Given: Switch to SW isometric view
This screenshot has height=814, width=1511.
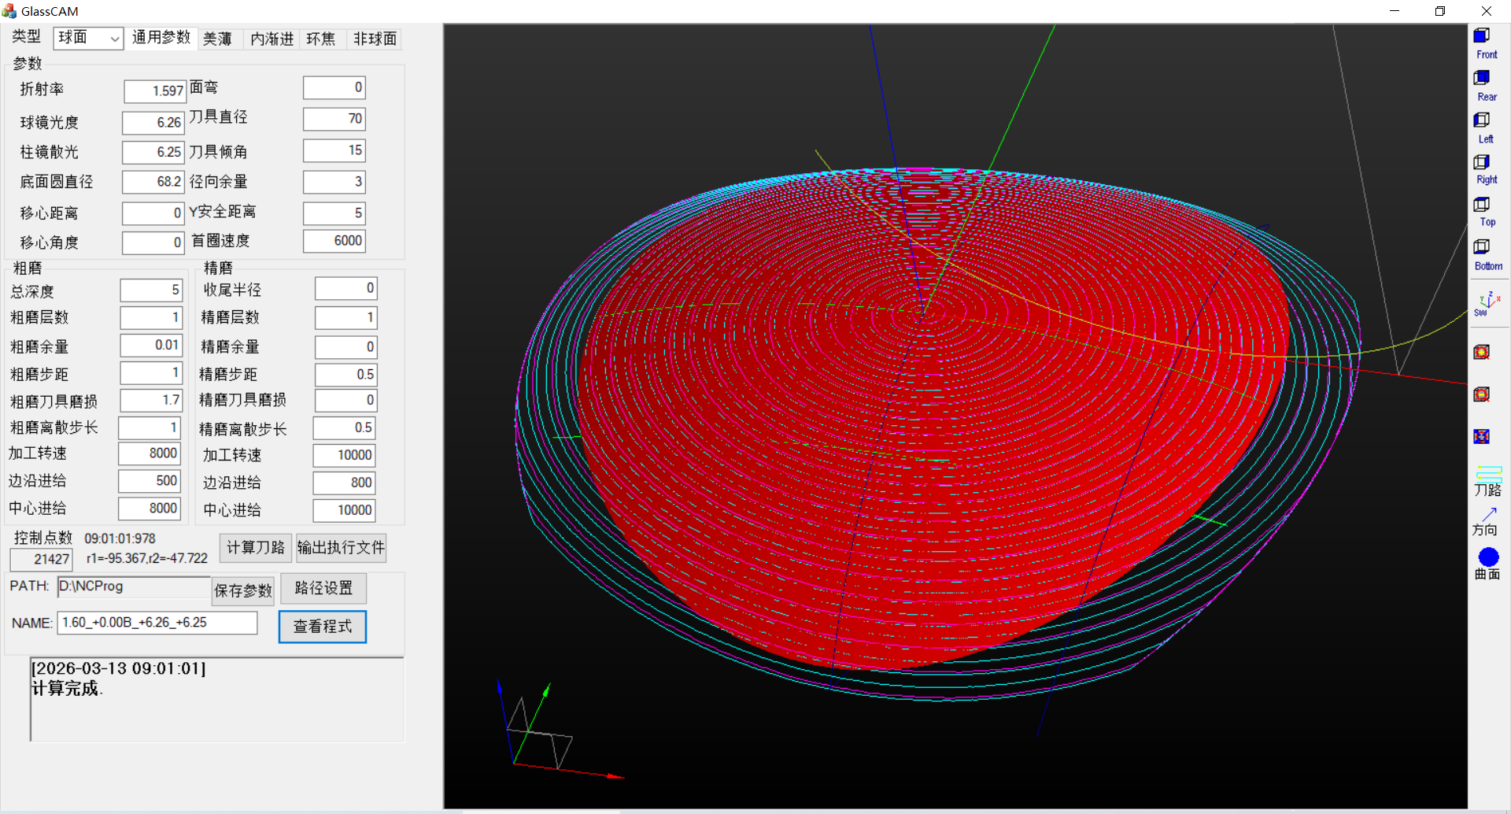Looking at the screenshot, I should [x=1485, y=304].
